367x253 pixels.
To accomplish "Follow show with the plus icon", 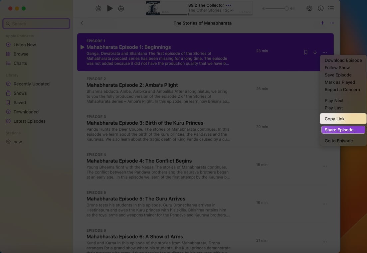I will click(x=322, y=23).
